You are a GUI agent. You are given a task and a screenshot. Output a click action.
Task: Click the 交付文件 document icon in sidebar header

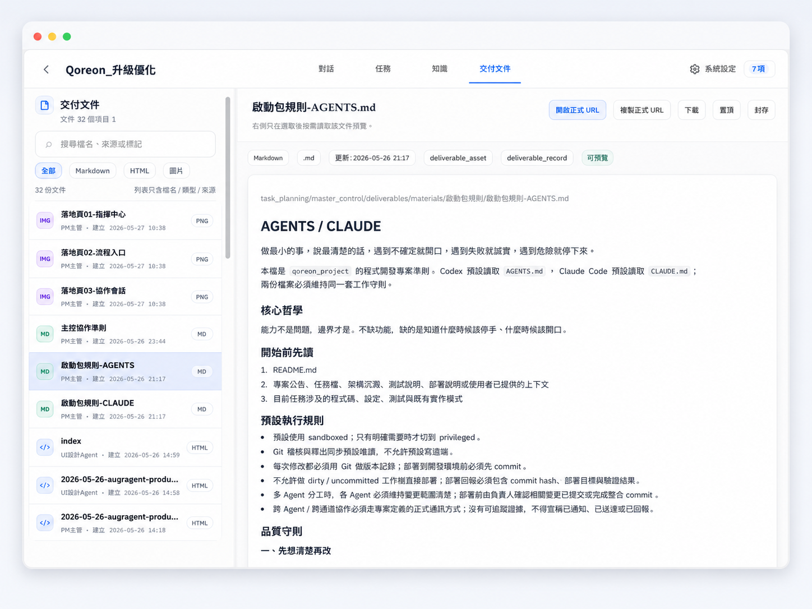pyautogui.click(x=45, y=105)
